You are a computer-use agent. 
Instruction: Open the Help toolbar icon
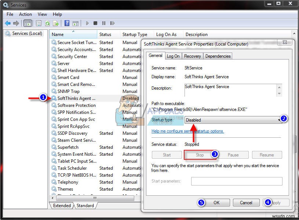tap(67, 23)
